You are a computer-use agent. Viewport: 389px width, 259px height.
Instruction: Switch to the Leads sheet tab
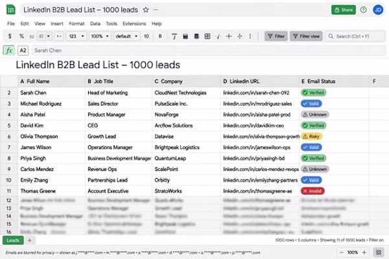pos(13,240)
